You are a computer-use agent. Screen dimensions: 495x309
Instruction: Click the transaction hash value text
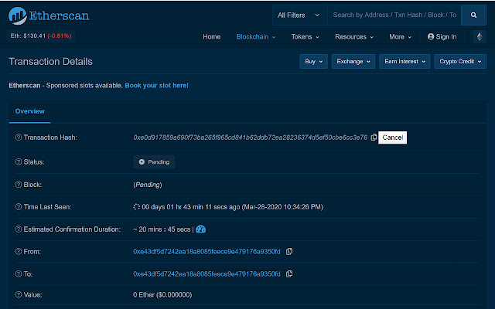pyautogui.click(x=251, y=138)
